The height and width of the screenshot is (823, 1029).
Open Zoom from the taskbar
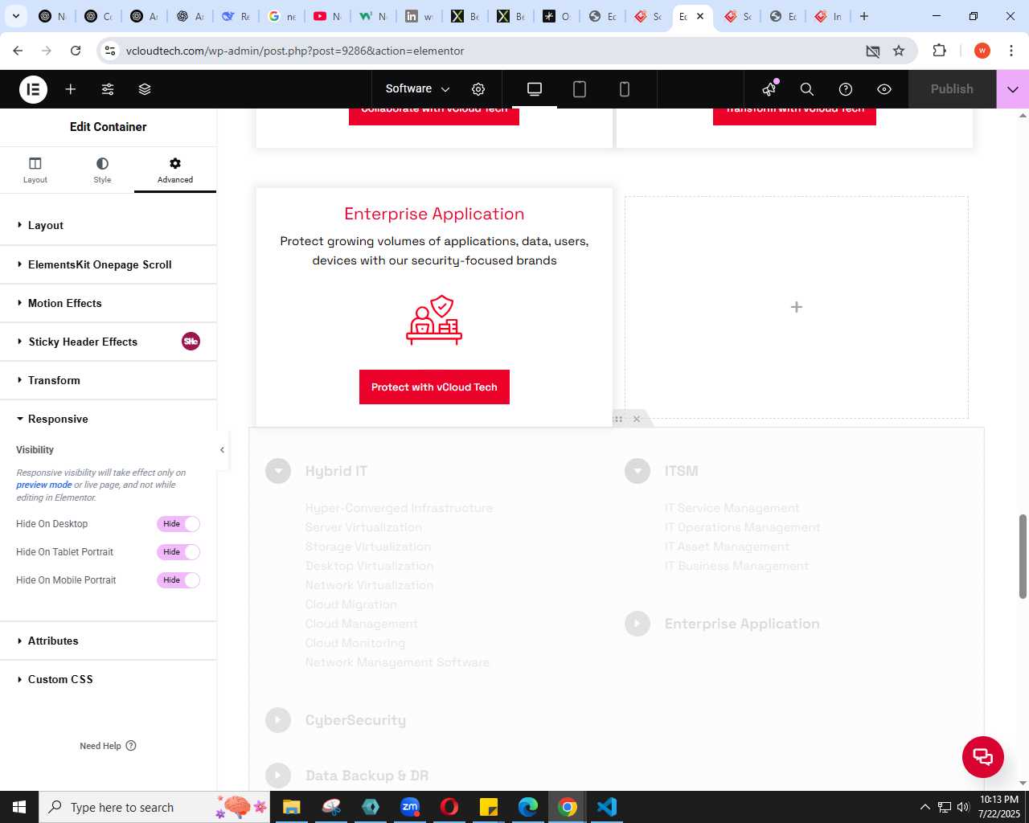click(410, 807)
